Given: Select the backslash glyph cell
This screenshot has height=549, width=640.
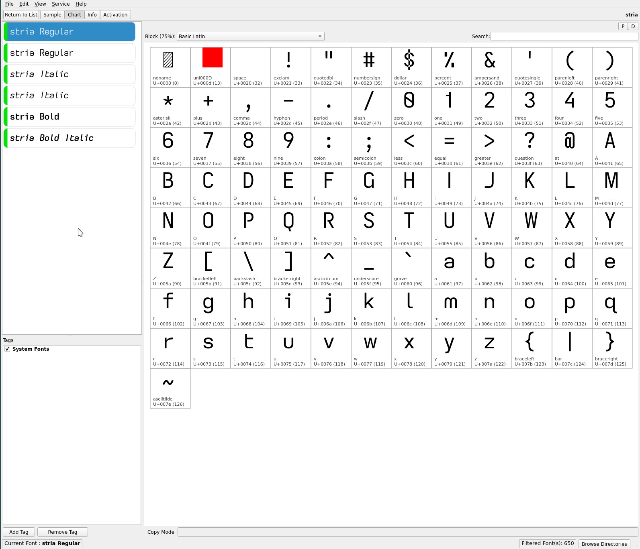Looking at the screenshot, I should point(251,268).
